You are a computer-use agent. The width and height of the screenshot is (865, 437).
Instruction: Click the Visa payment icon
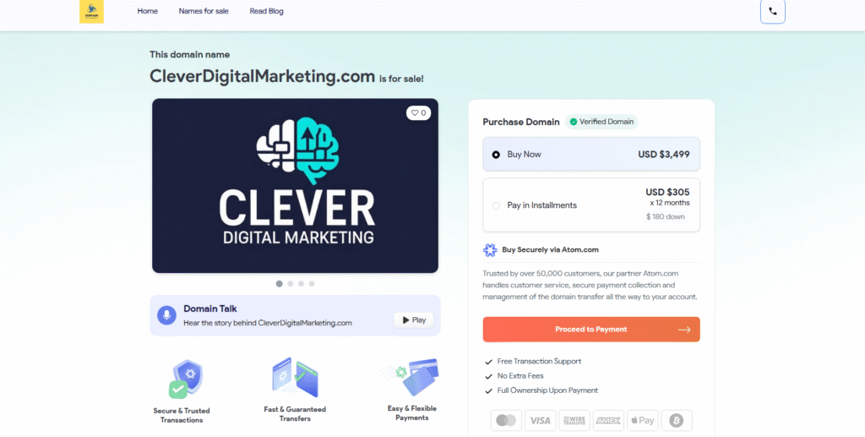pos(540,420)
